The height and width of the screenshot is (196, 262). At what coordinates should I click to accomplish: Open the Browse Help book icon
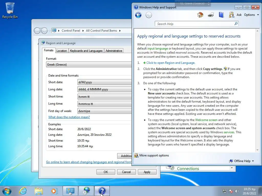(221, 15)
